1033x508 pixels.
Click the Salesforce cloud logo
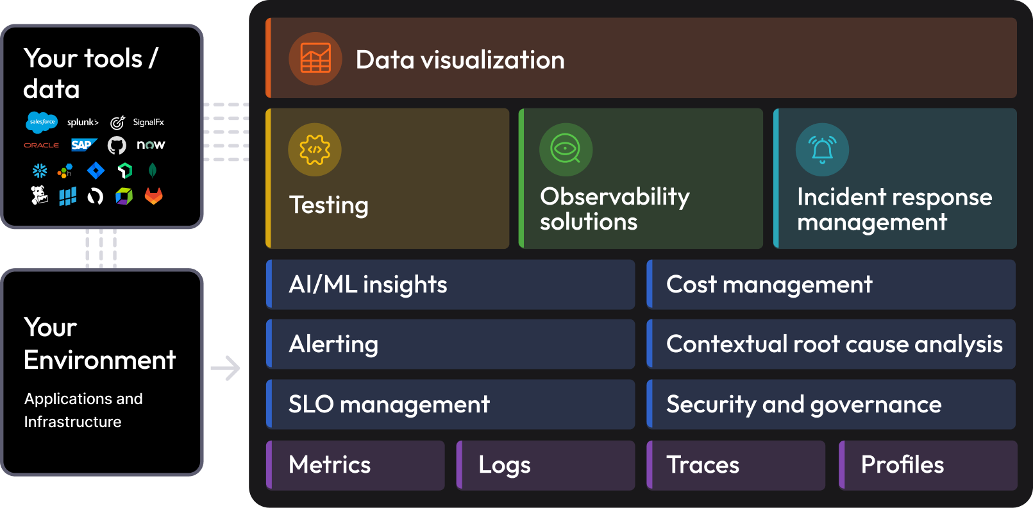click(42, 122)
